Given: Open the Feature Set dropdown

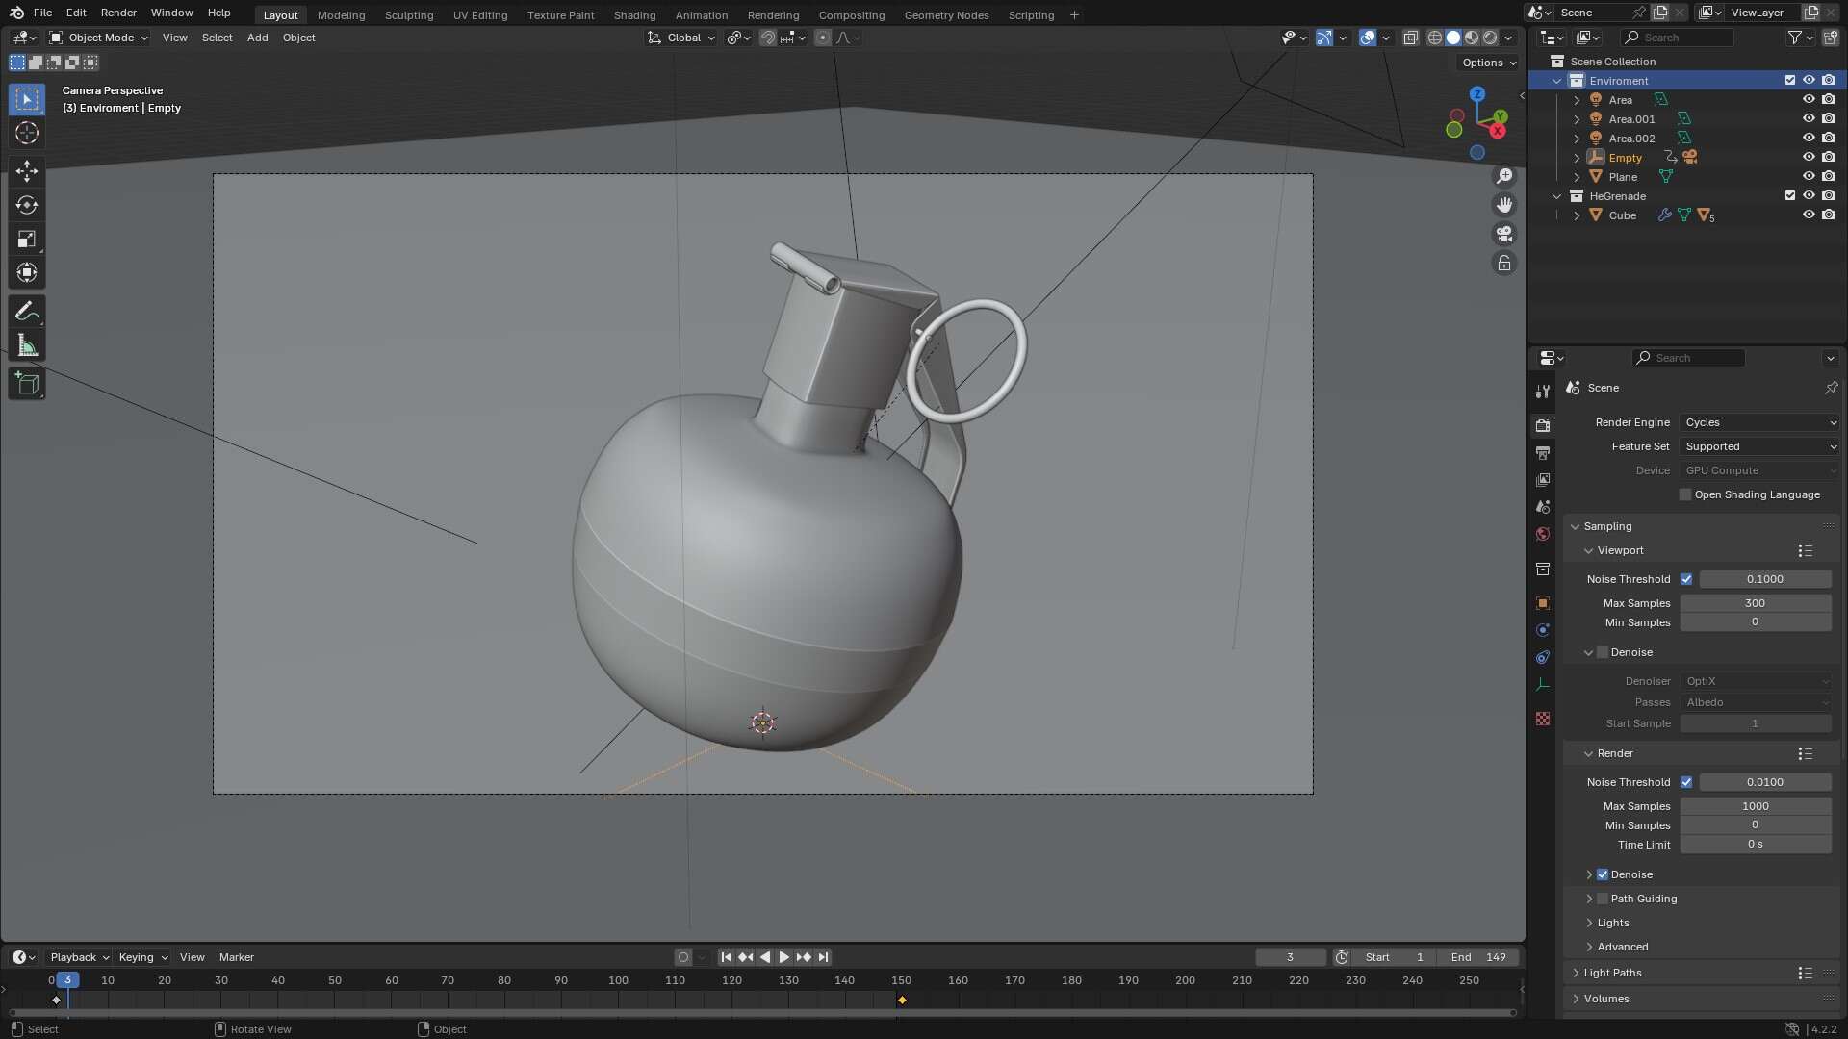Looking at the screenshot, I should (x=1759, y=446).
